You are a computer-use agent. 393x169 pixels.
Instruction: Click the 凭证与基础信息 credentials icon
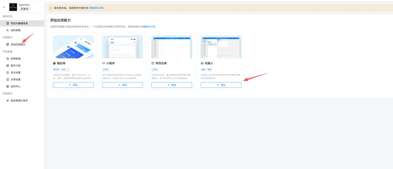click(x=7, y=23)
